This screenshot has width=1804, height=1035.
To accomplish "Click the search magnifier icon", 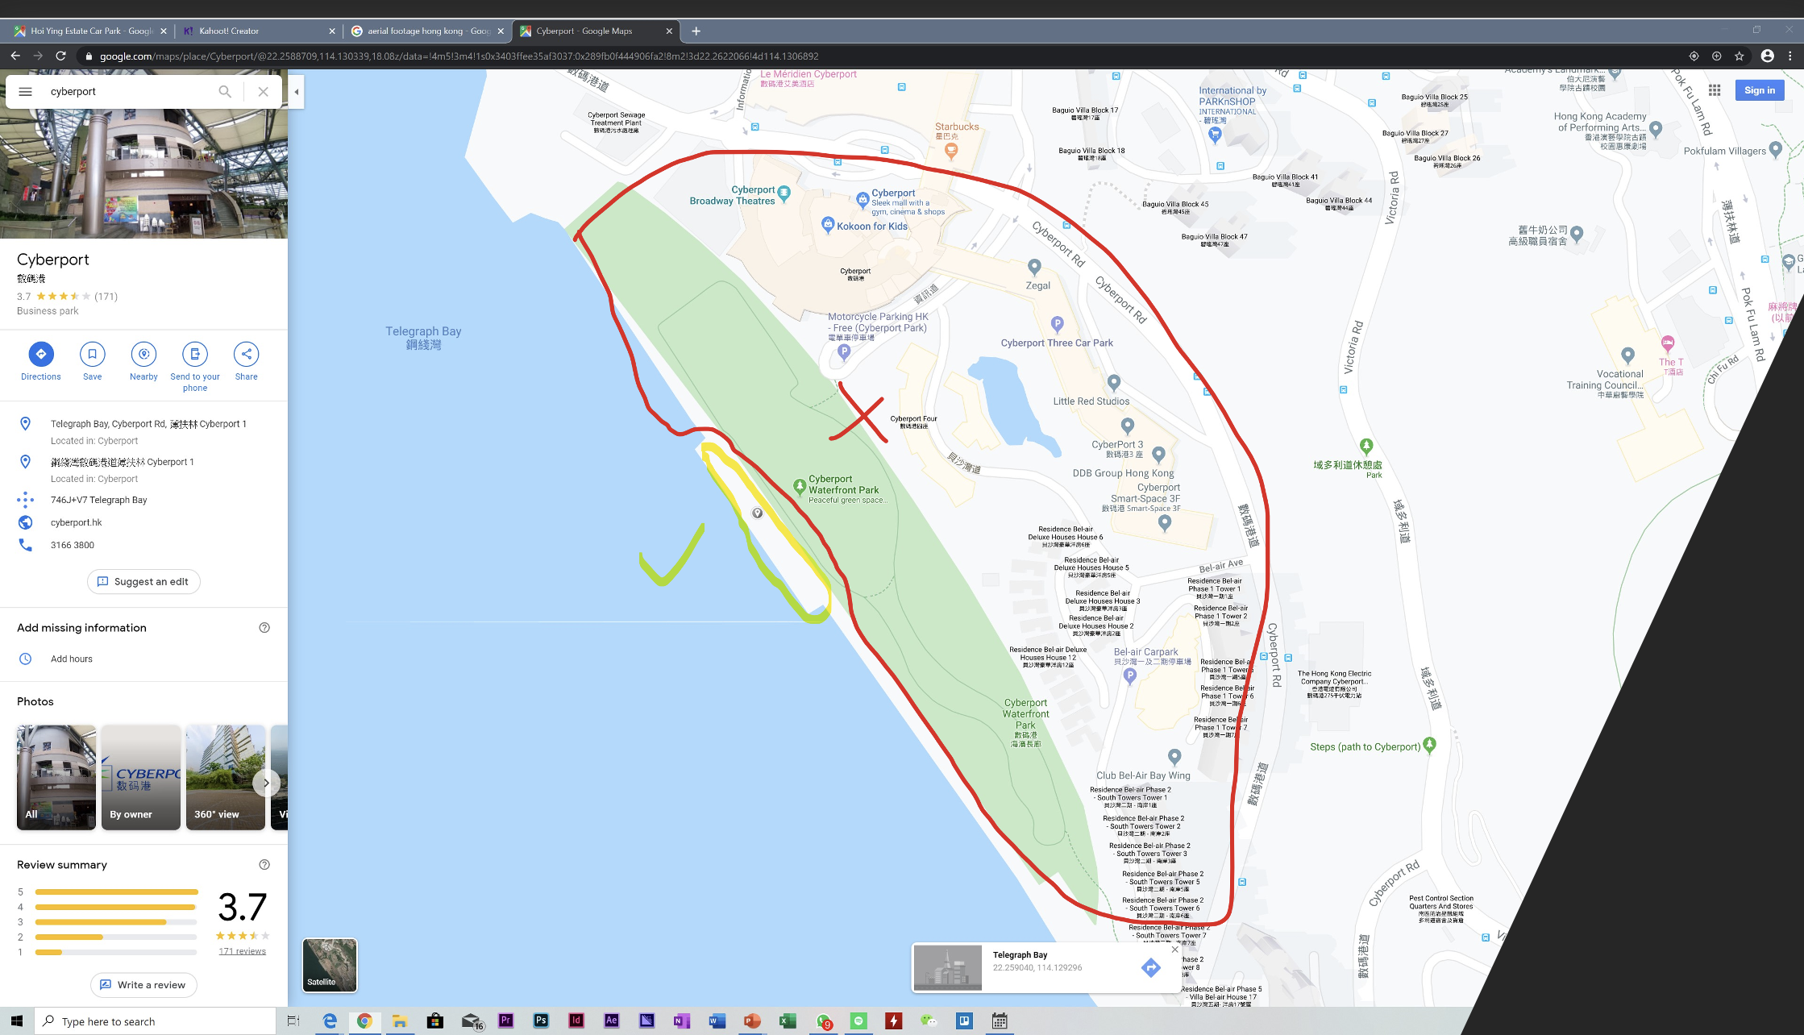I will coord(225,91).
